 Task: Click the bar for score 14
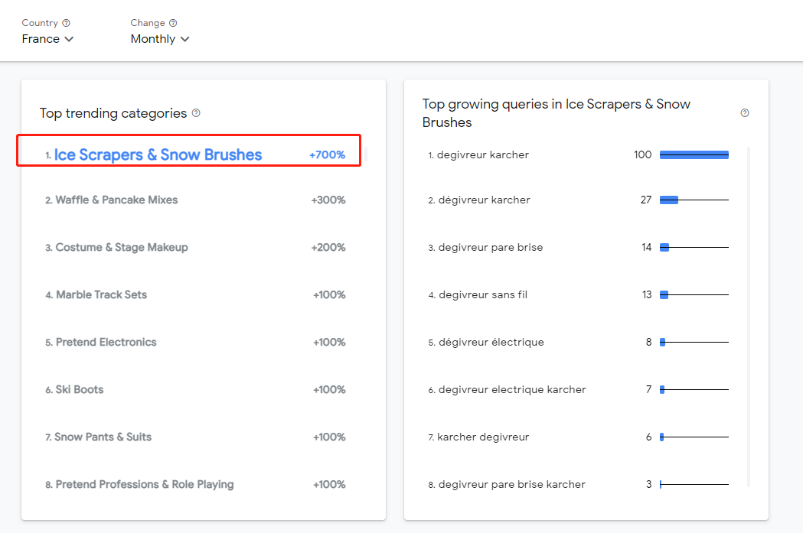[x=664, y=248]
